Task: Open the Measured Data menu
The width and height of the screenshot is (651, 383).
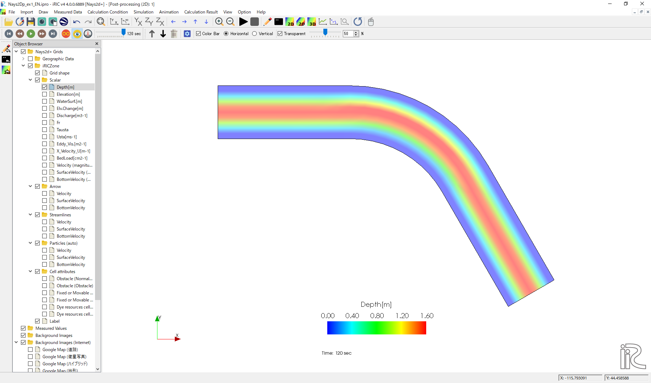Action: 68,12
